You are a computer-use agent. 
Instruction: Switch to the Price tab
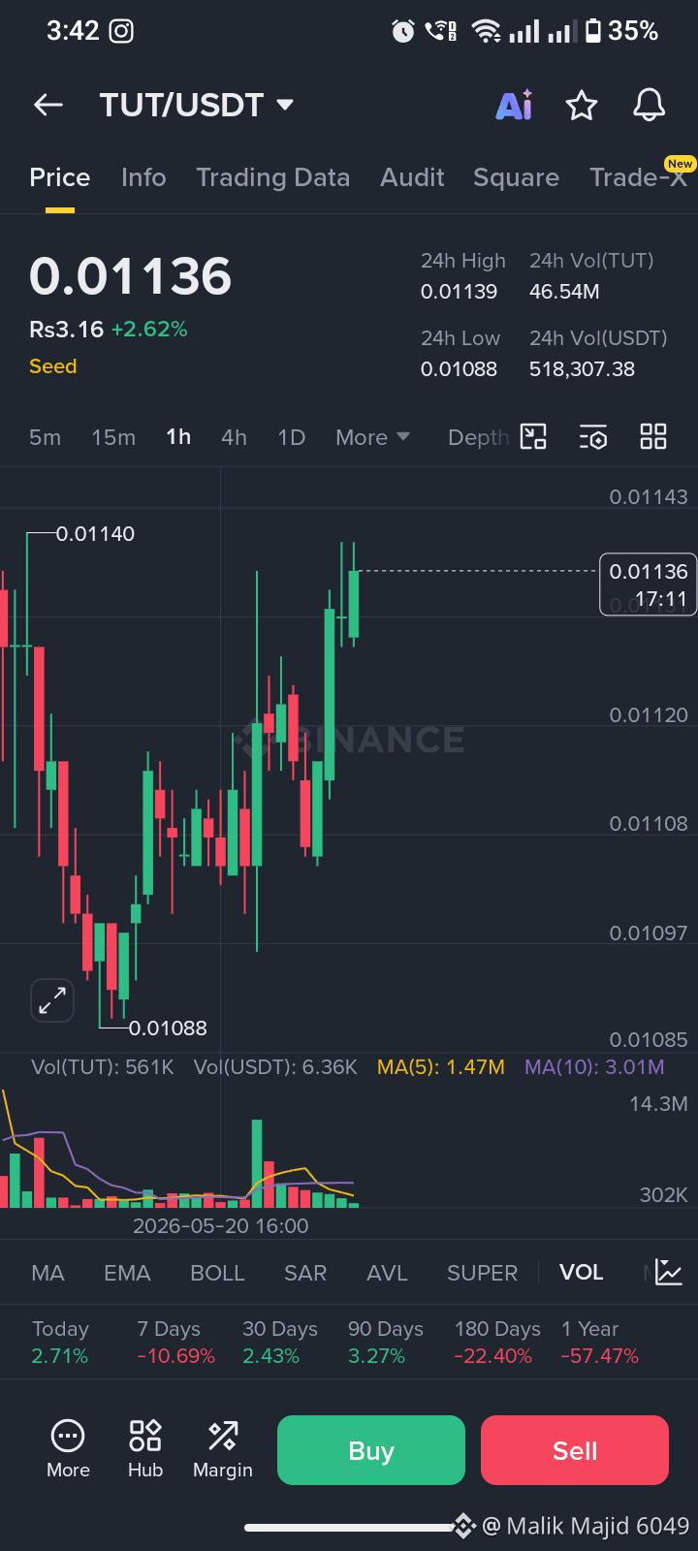click(x=60, y=177)
